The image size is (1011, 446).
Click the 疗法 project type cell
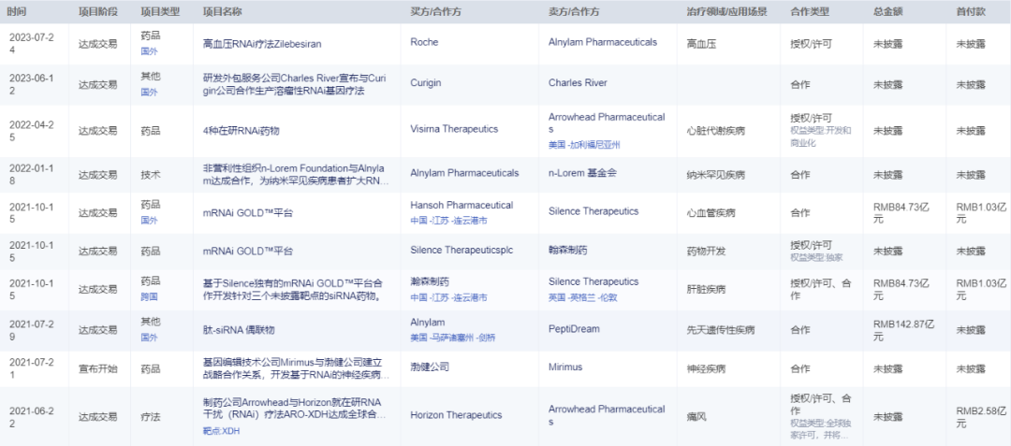tap(150, 417)
